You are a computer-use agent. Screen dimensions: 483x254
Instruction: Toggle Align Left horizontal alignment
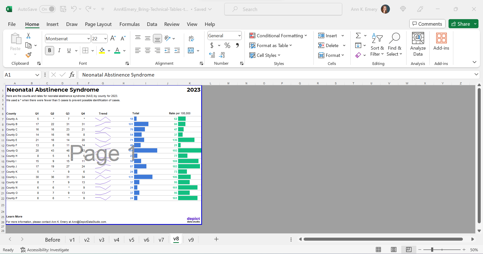[x=138, y=50]
